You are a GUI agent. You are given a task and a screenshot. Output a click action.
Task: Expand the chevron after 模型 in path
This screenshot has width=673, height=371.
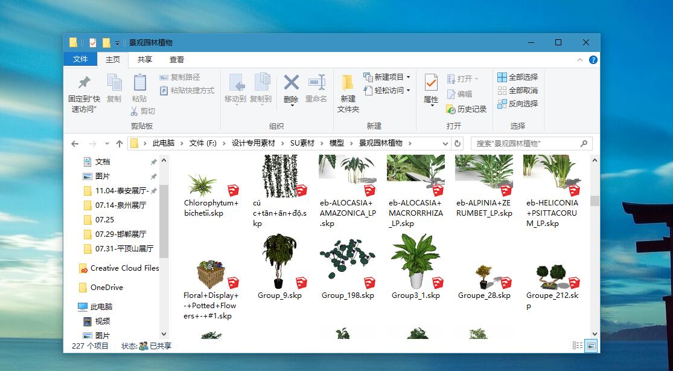[x=351, y=144]
